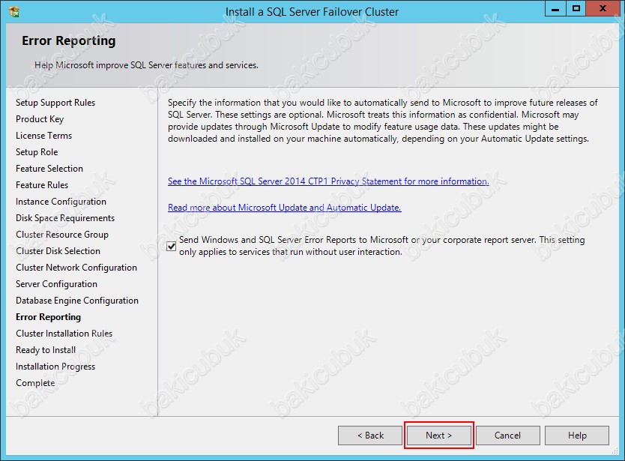
Task: Open the SQL Server 2014 CTP1 Privacy Statement link
Action: tap(328, 181)
